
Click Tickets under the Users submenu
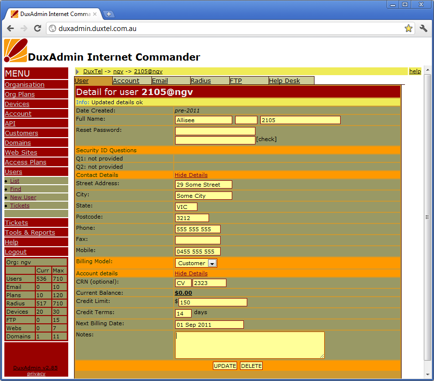tap(20, 206)
